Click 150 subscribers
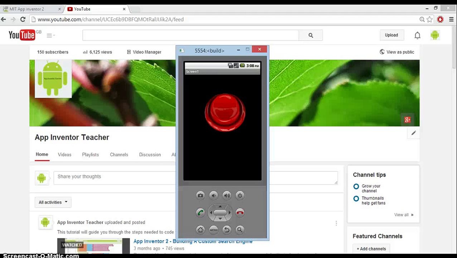The height and width of the screenshot is (258, 457). tap(53, 52)
